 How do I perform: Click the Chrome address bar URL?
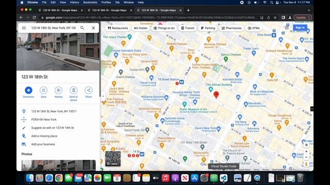pyautogui.click(x=151, y=17)
